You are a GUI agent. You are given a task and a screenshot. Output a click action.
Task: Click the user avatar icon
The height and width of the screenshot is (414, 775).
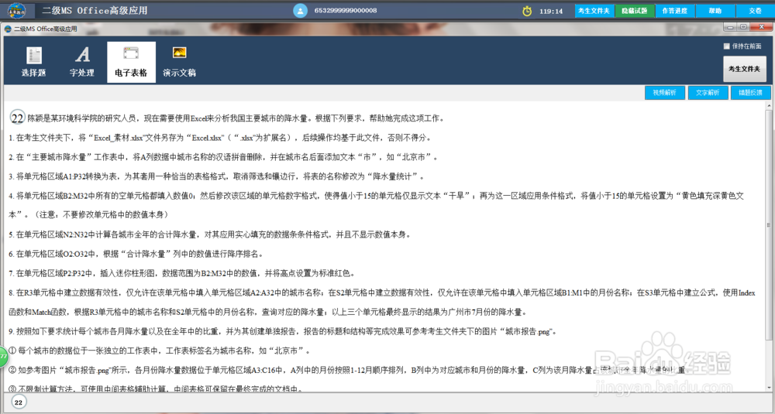(300, 10)
